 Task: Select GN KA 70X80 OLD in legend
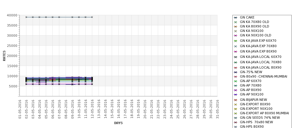[x=254, y=22]
